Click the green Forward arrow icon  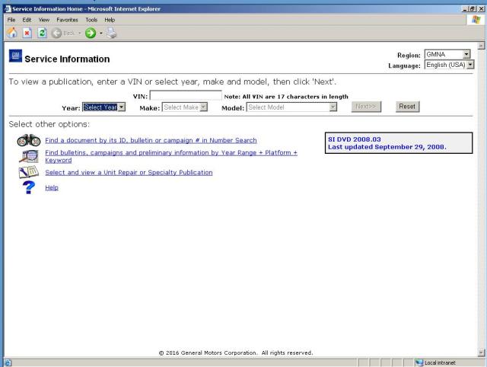coord(90,34)
